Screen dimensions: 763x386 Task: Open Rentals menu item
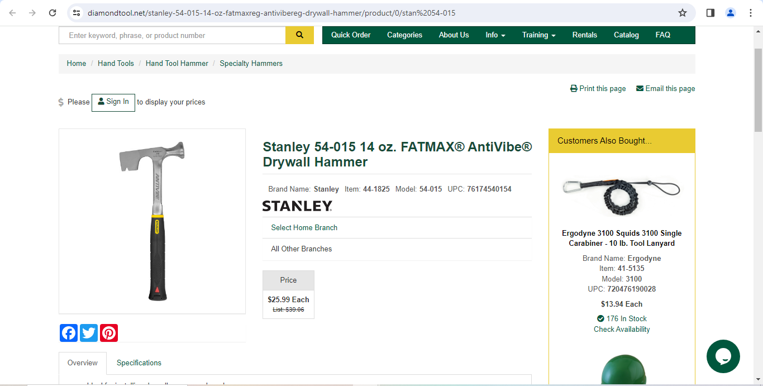(584, 35)
